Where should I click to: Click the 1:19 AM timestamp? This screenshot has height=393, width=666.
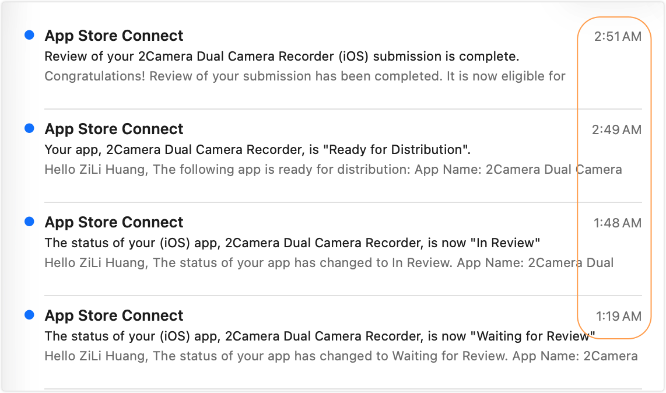pyautogui.click(x=618, y=317)
